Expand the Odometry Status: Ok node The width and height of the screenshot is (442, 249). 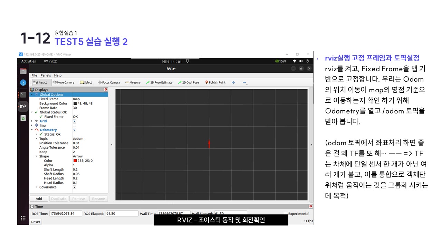[x=36, y=134]
